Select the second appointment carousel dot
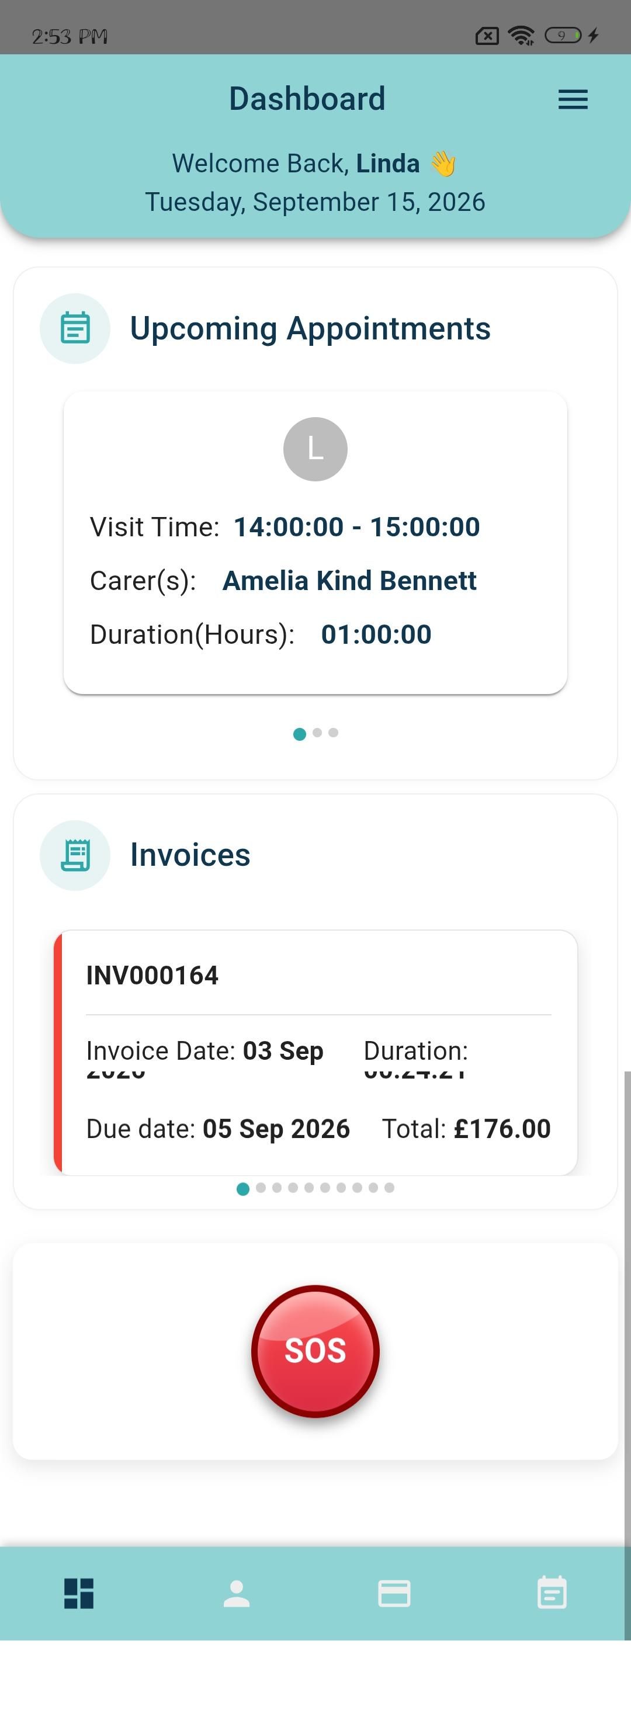 pyautogui.click(x=317, y=733)
